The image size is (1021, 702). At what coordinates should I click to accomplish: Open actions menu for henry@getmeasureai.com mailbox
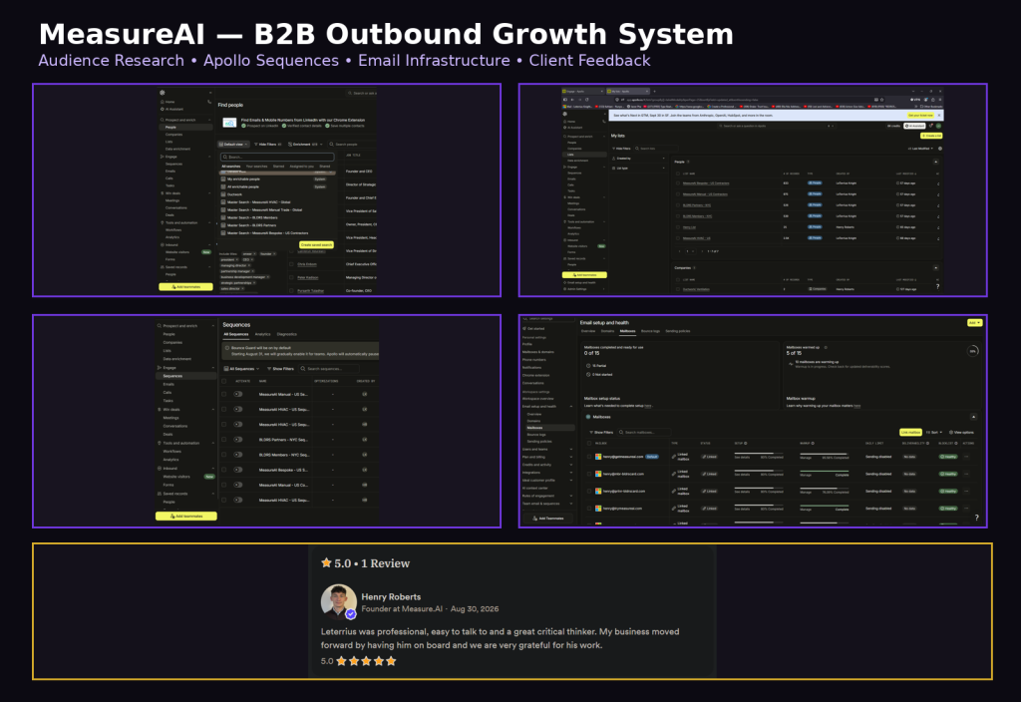(x=966, y=457)
